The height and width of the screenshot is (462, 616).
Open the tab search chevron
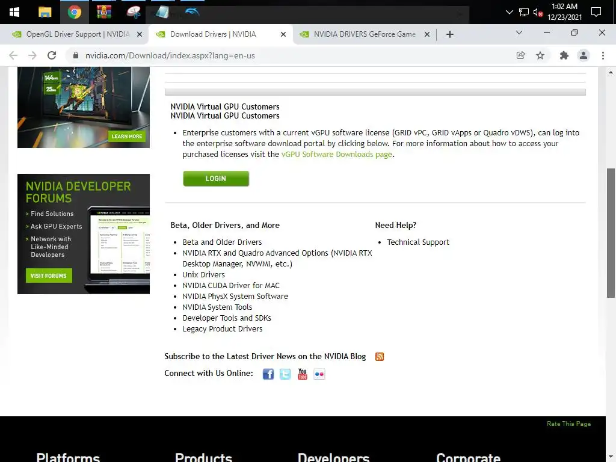pos(519,32)
